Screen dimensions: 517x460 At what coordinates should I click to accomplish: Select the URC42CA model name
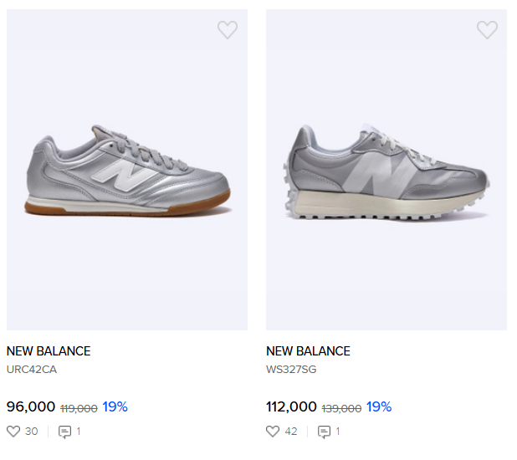(x=32, y=369)
